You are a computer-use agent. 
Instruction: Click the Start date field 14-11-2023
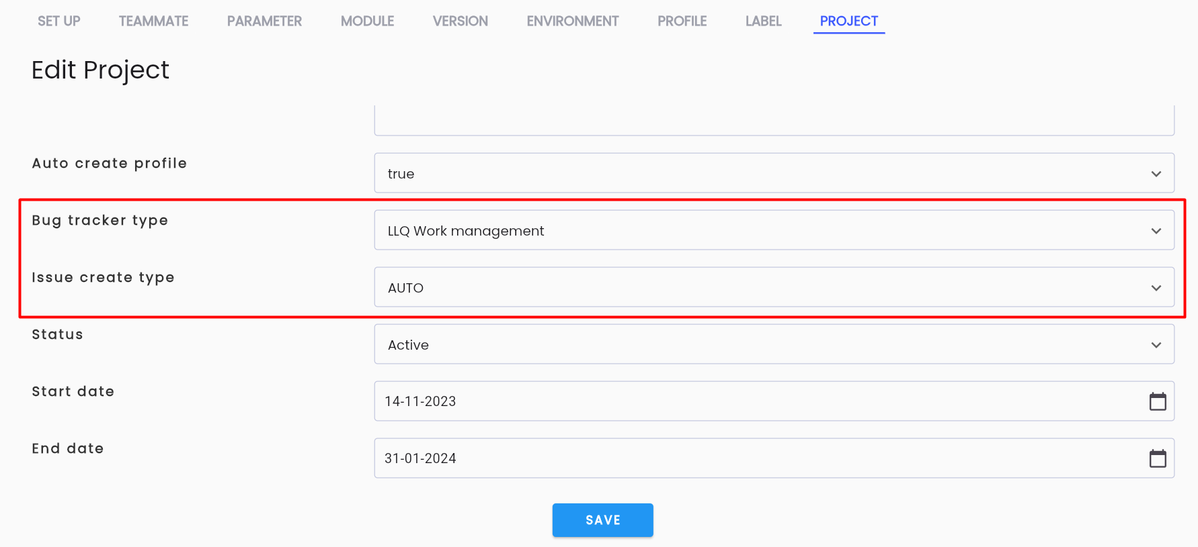pos(774,401)
